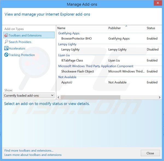This screenshot has height=161, width=164.
Task: Open Find more toolbars and extensions link
Action: pyautogui.click(x=29, y=151)
